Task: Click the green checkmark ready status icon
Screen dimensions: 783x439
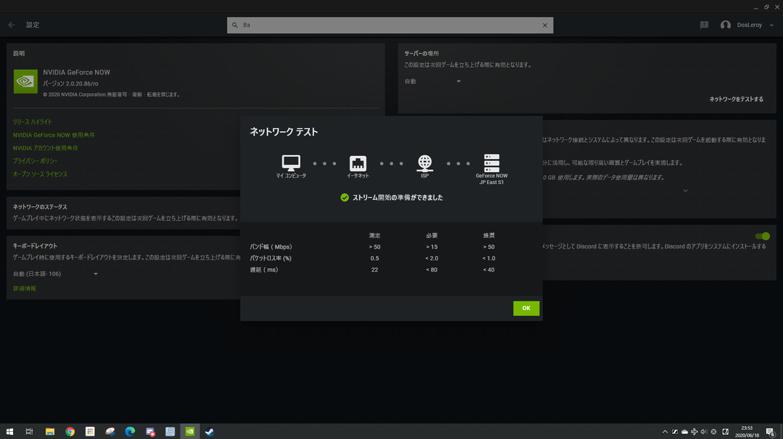Action: tap(345, 197)
